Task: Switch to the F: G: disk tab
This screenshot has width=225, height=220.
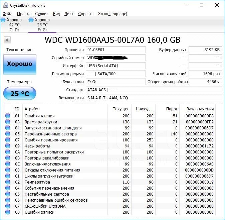Action: (x=42, y=25)
